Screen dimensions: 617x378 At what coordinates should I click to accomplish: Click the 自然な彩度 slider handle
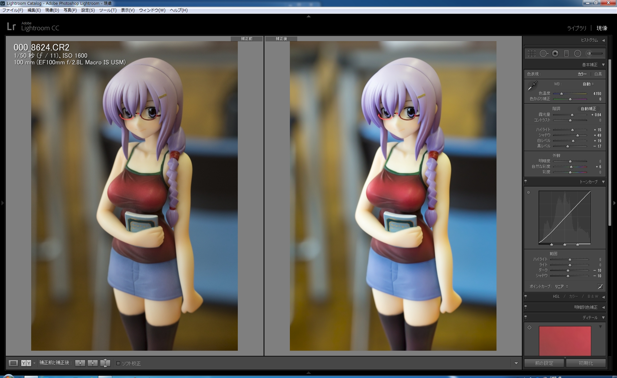(x=571, y=167)
